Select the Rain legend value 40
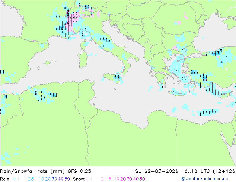The width and height of the screenshot is (236, 182). pyautogui.click(x=61, y=179)
